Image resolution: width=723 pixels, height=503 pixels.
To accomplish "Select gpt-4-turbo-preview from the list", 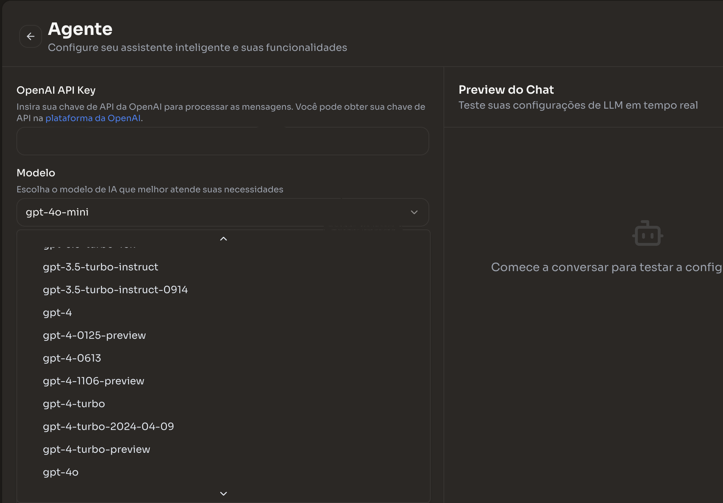I will pos(97,449).
